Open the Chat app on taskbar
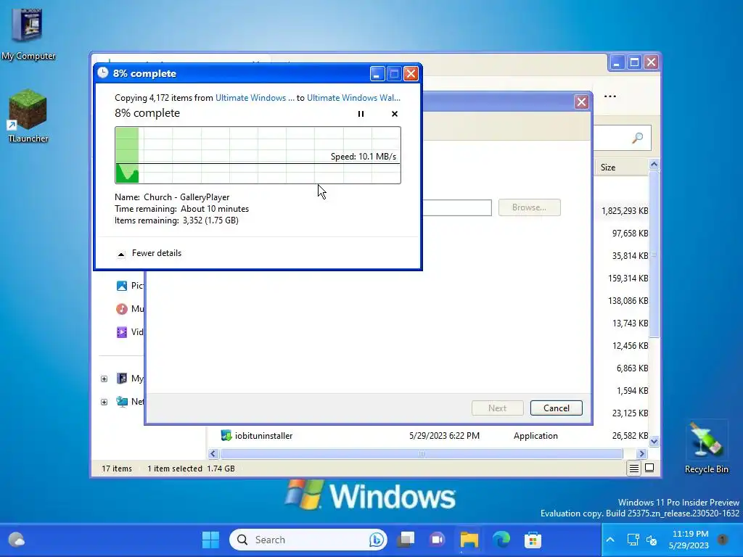 437,540
